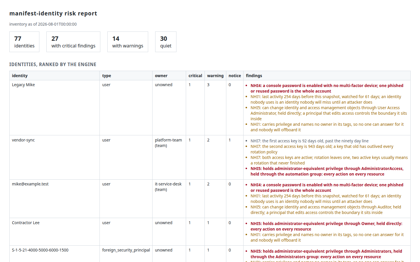Click the 'notice' column header
Screen dimensions: 420x262
(x=235, y=76)
